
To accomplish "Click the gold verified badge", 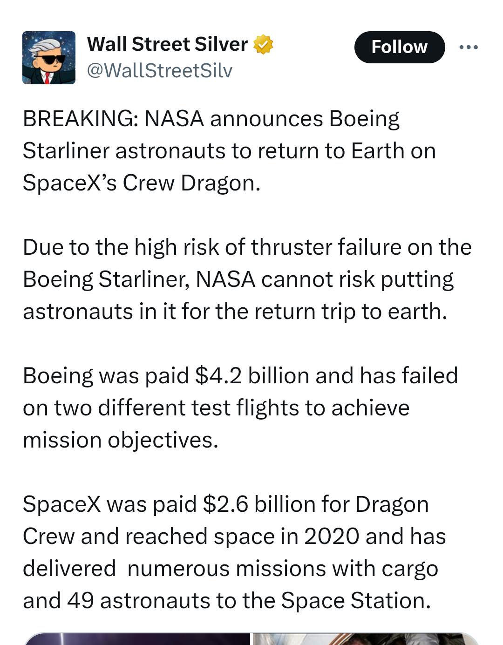I will pyautogui.click(x=263, y=44).
